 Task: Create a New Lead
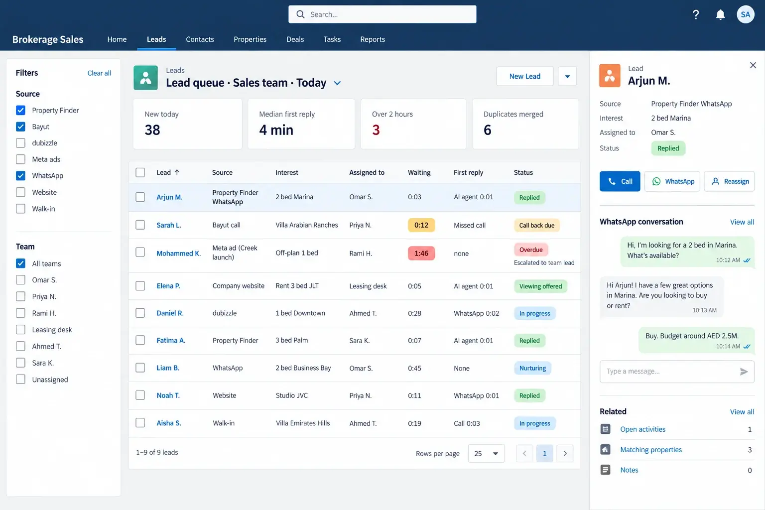click(x=525, y=76)
